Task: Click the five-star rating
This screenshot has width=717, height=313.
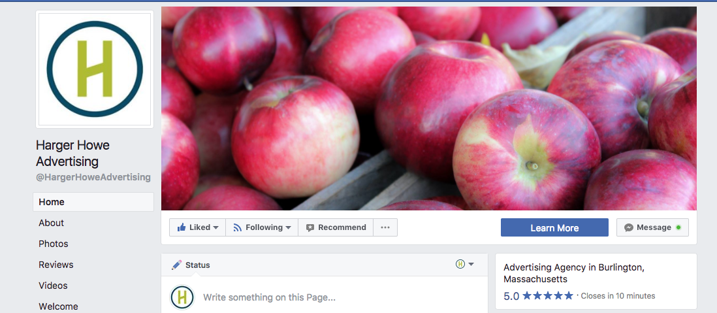Action: click(x=548, y=295)
